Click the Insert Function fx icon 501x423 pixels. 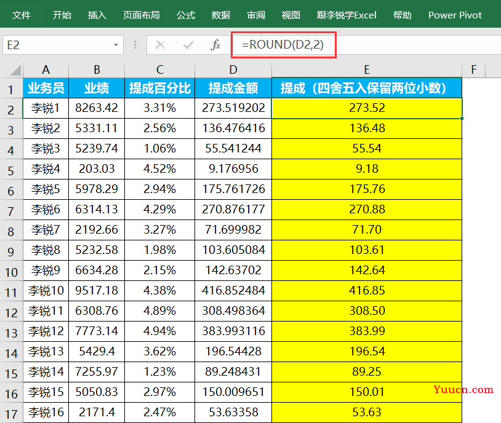pos(215,45)
